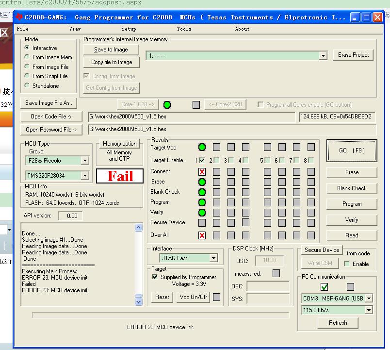Click Save to Image button
This screenshot has width=390, height=350.
click(x=111, y=50)
